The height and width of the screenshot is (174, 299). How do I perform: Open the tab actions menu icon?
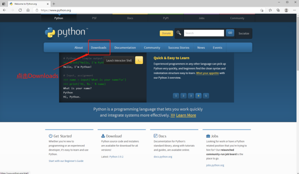3,4
